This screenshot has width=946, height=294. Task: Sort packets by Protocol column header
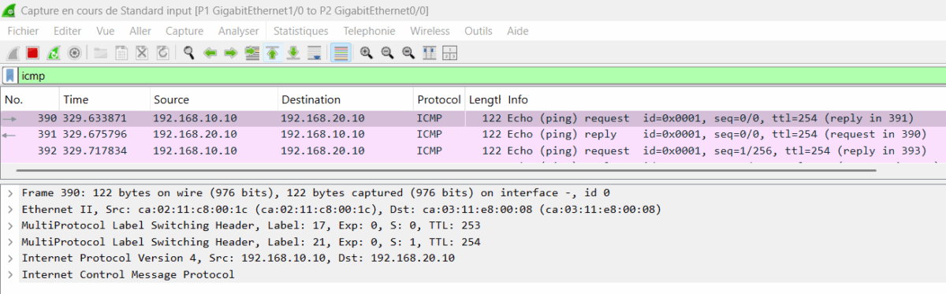(x=439, y=100)
